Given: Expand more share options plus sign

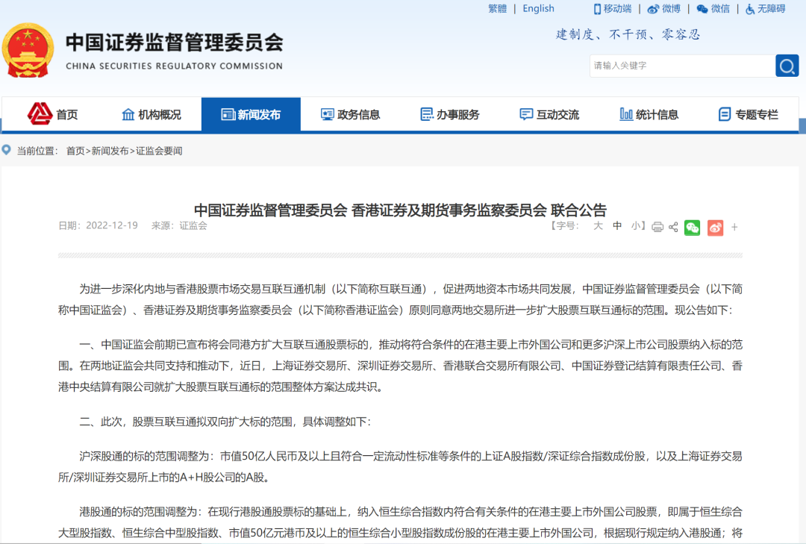Looking at the screenshot, I should coord(734,227).
